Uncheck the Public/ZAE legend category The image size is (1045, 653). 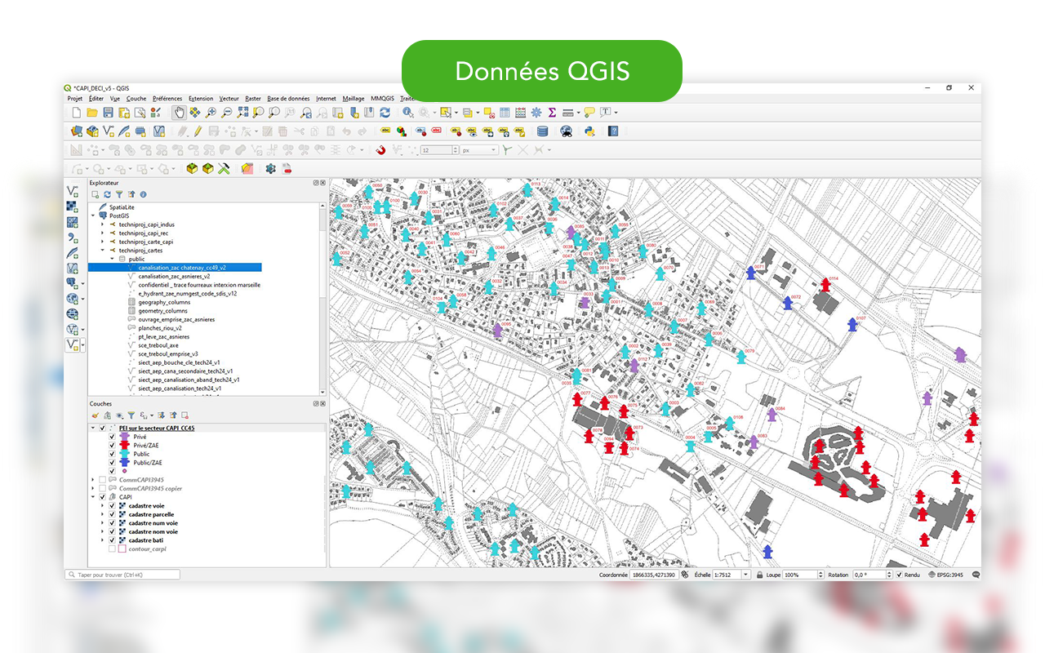112,463
